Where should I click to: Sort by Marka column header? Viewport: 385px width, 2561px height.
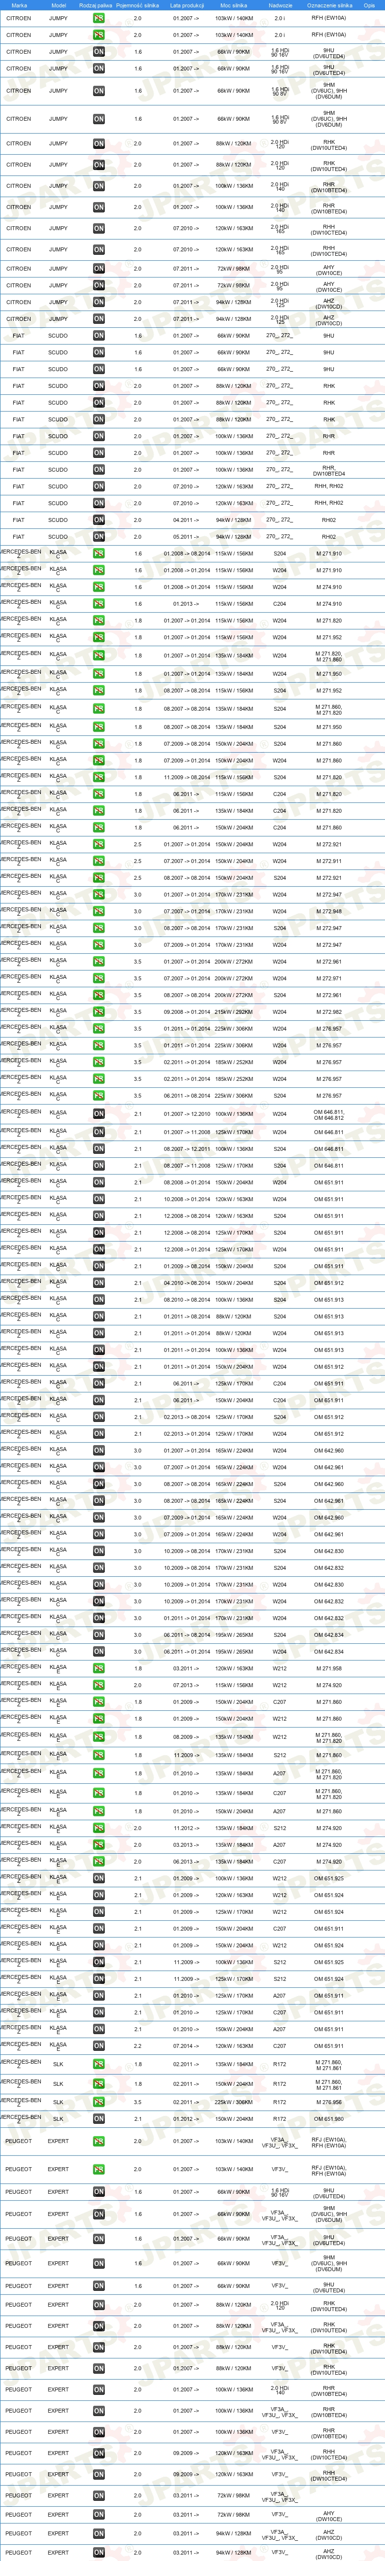coord(19,5)
